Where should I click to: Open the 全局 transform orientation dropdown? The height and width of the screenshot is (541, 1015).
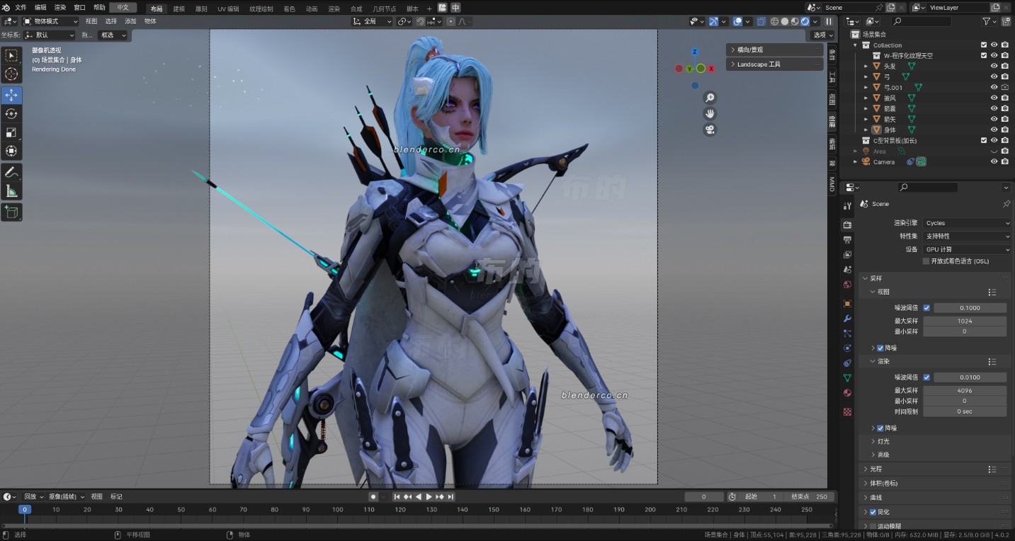click(x=373, y=21)
